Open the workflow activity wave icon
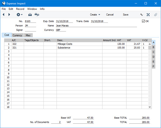Screen dimensions: 161x128 tap(141, 15)
